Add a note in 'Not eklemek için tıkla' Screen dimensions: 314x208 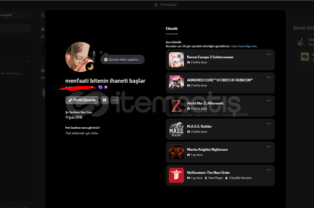82,133
